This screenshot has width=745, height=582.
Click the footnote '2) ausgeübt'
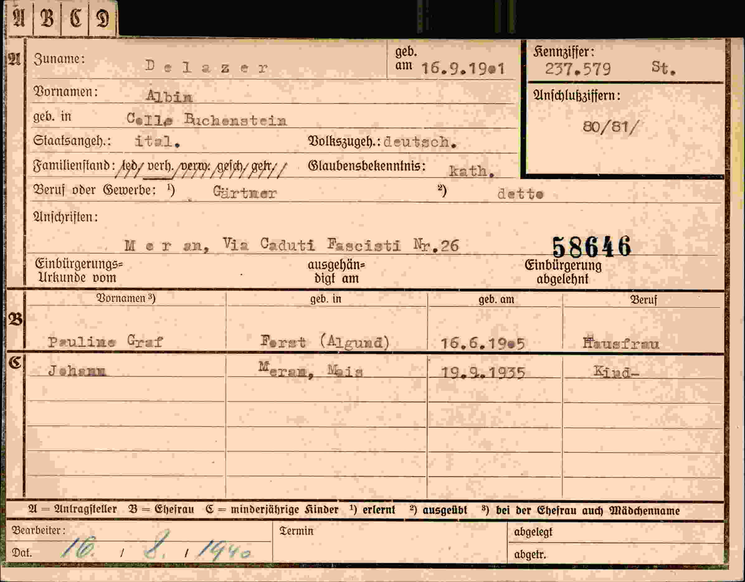[438, 510]
